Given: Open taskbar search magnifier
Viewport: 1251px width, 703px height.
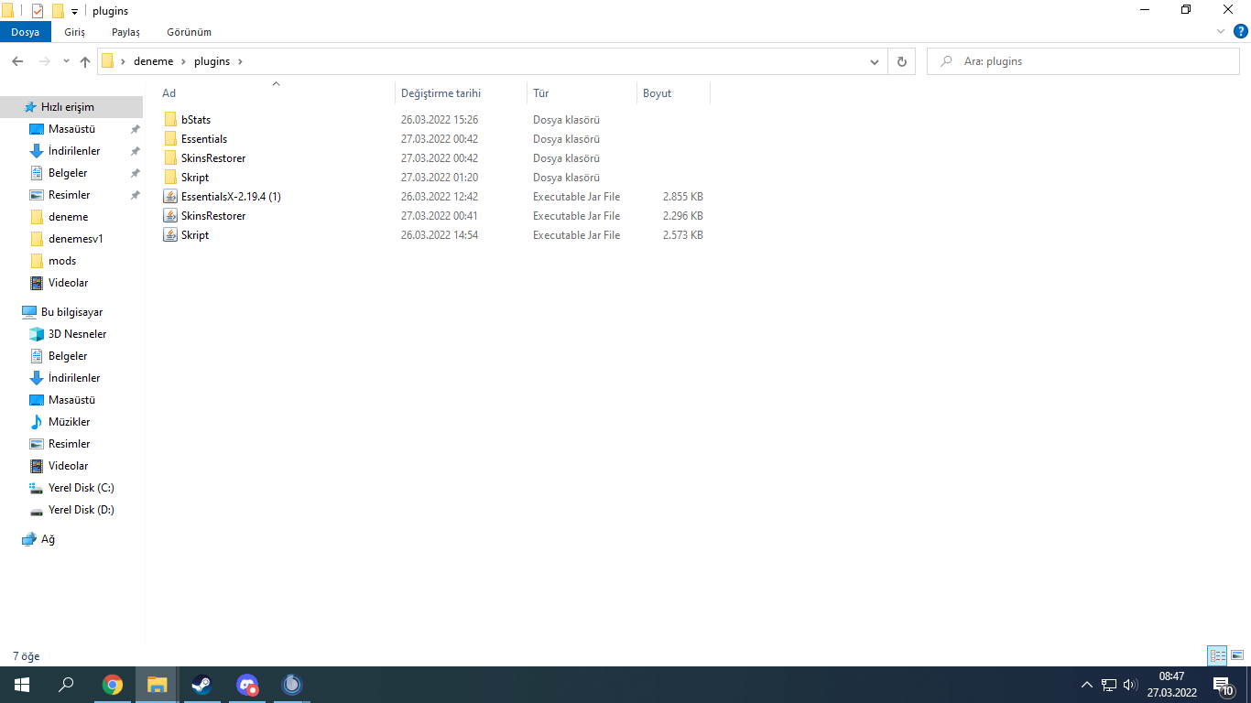Looking at the screenshot, I should [66, 685].
